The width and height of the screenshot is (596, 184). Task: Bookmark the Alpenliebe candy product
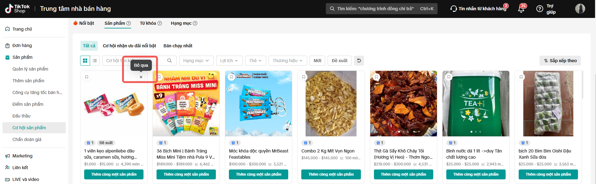click(x=87, y=77)
